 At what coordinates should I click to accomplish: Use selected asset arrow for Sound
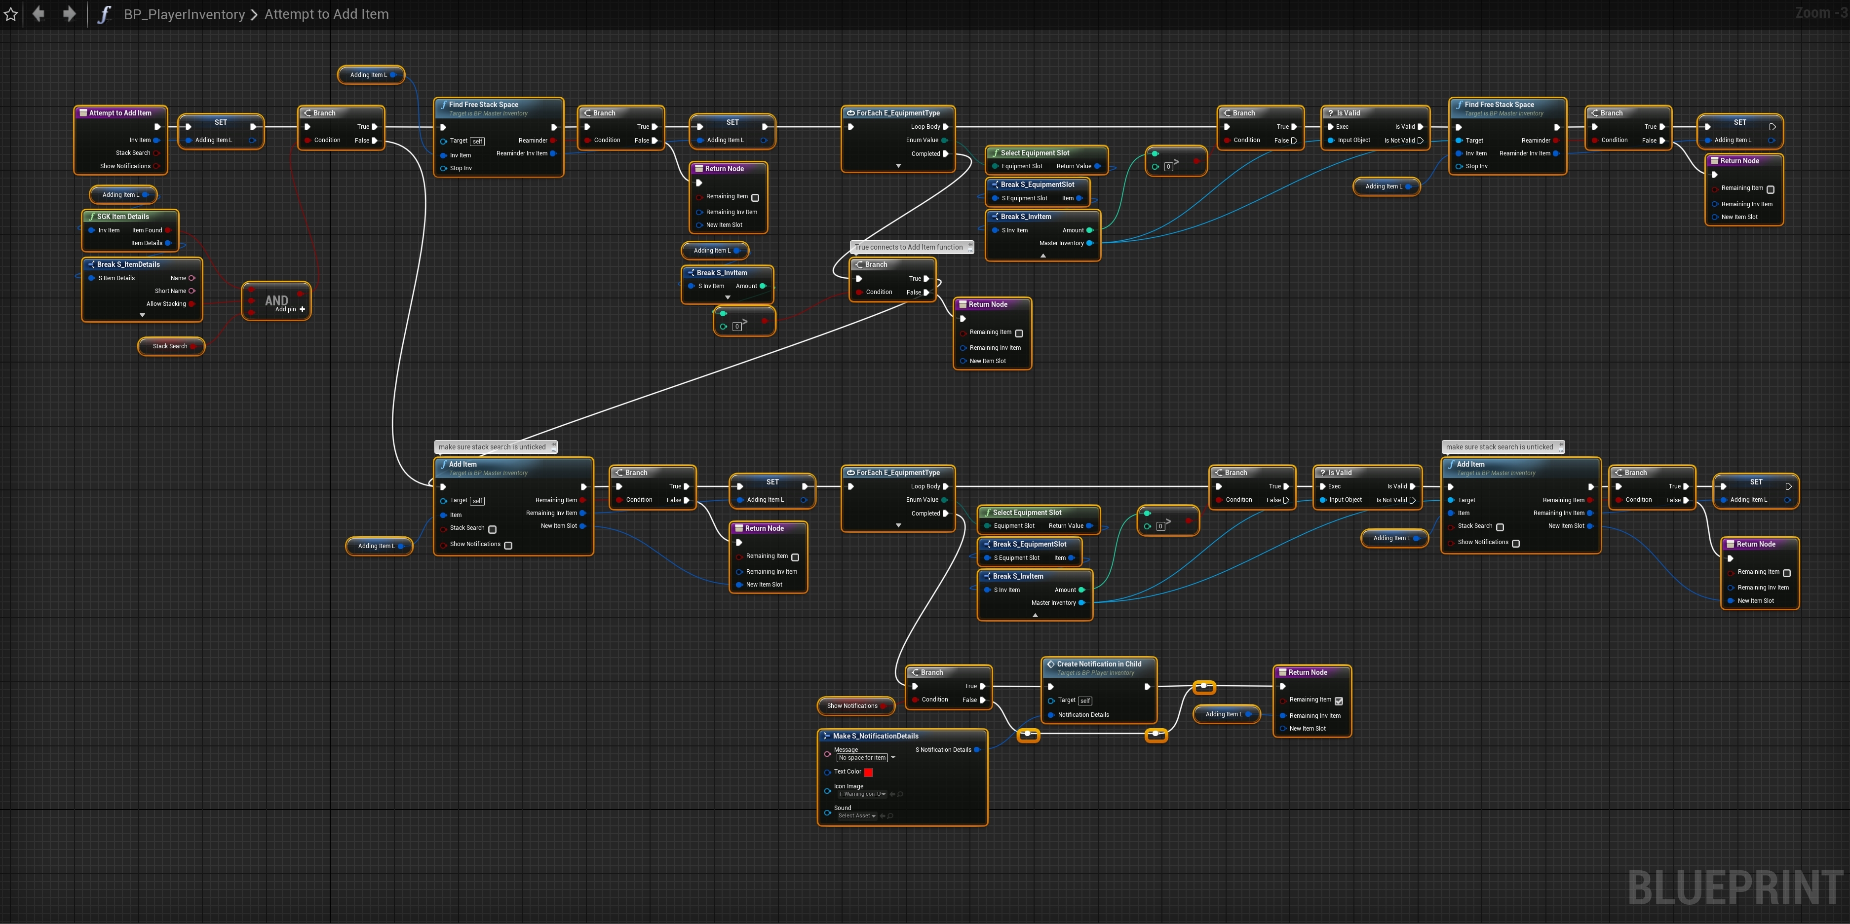(x=883, y=815)
